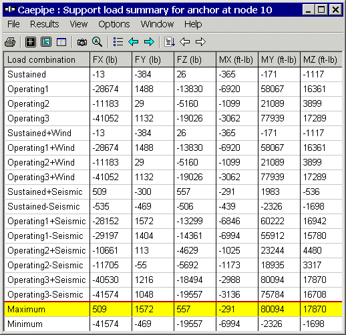Image resolution: width=346 pixels, height=335 pixels.
Task: Open the list window icon
Action: (61, 42)
